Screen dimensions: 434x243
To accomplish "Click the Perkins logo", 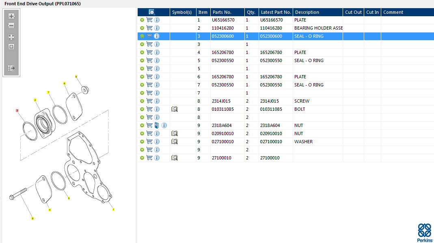I will (425, 233).
